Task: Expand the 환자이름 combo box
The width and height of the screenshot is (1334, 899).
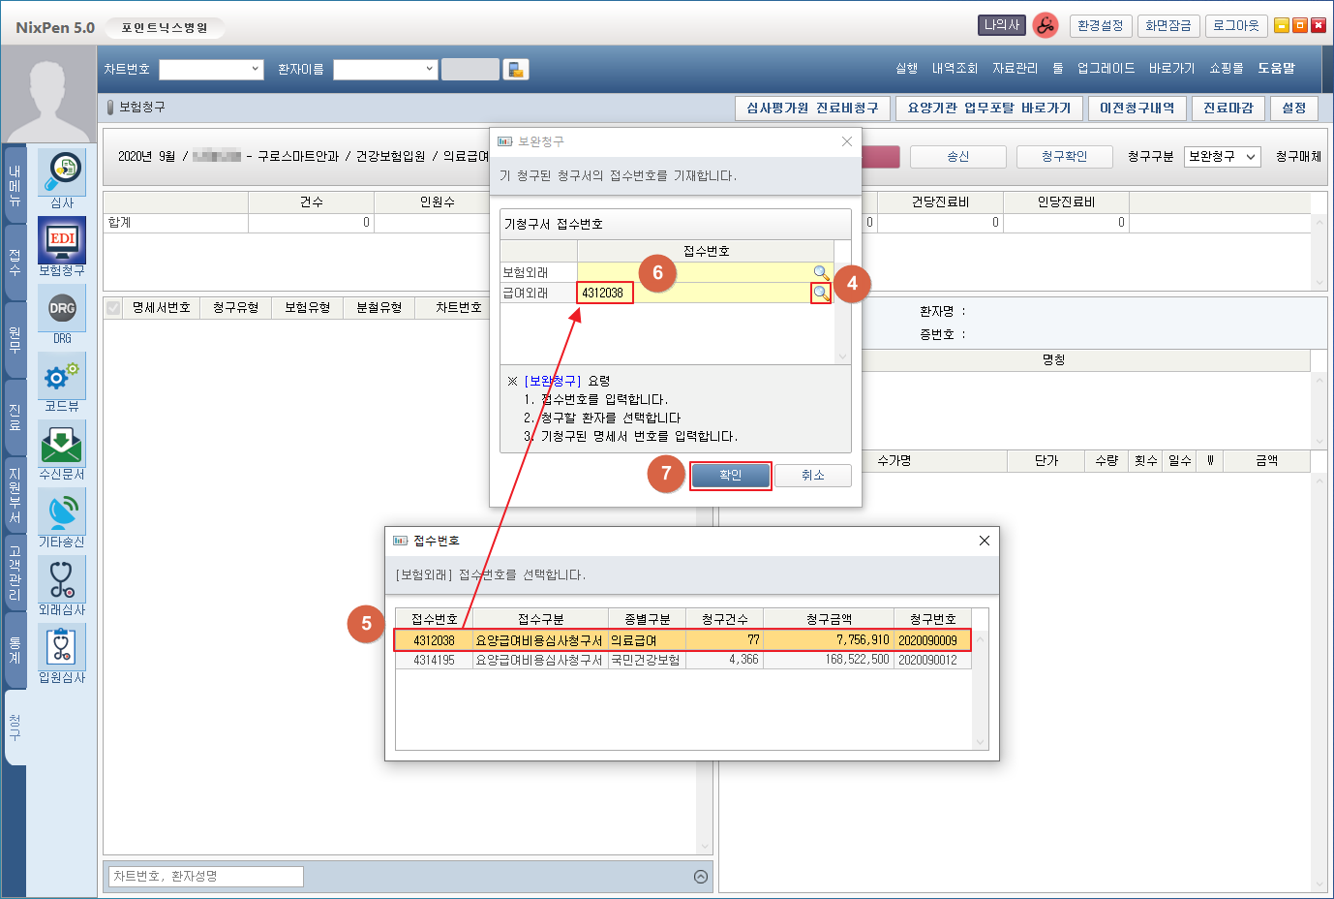Action: coord(385,69)
